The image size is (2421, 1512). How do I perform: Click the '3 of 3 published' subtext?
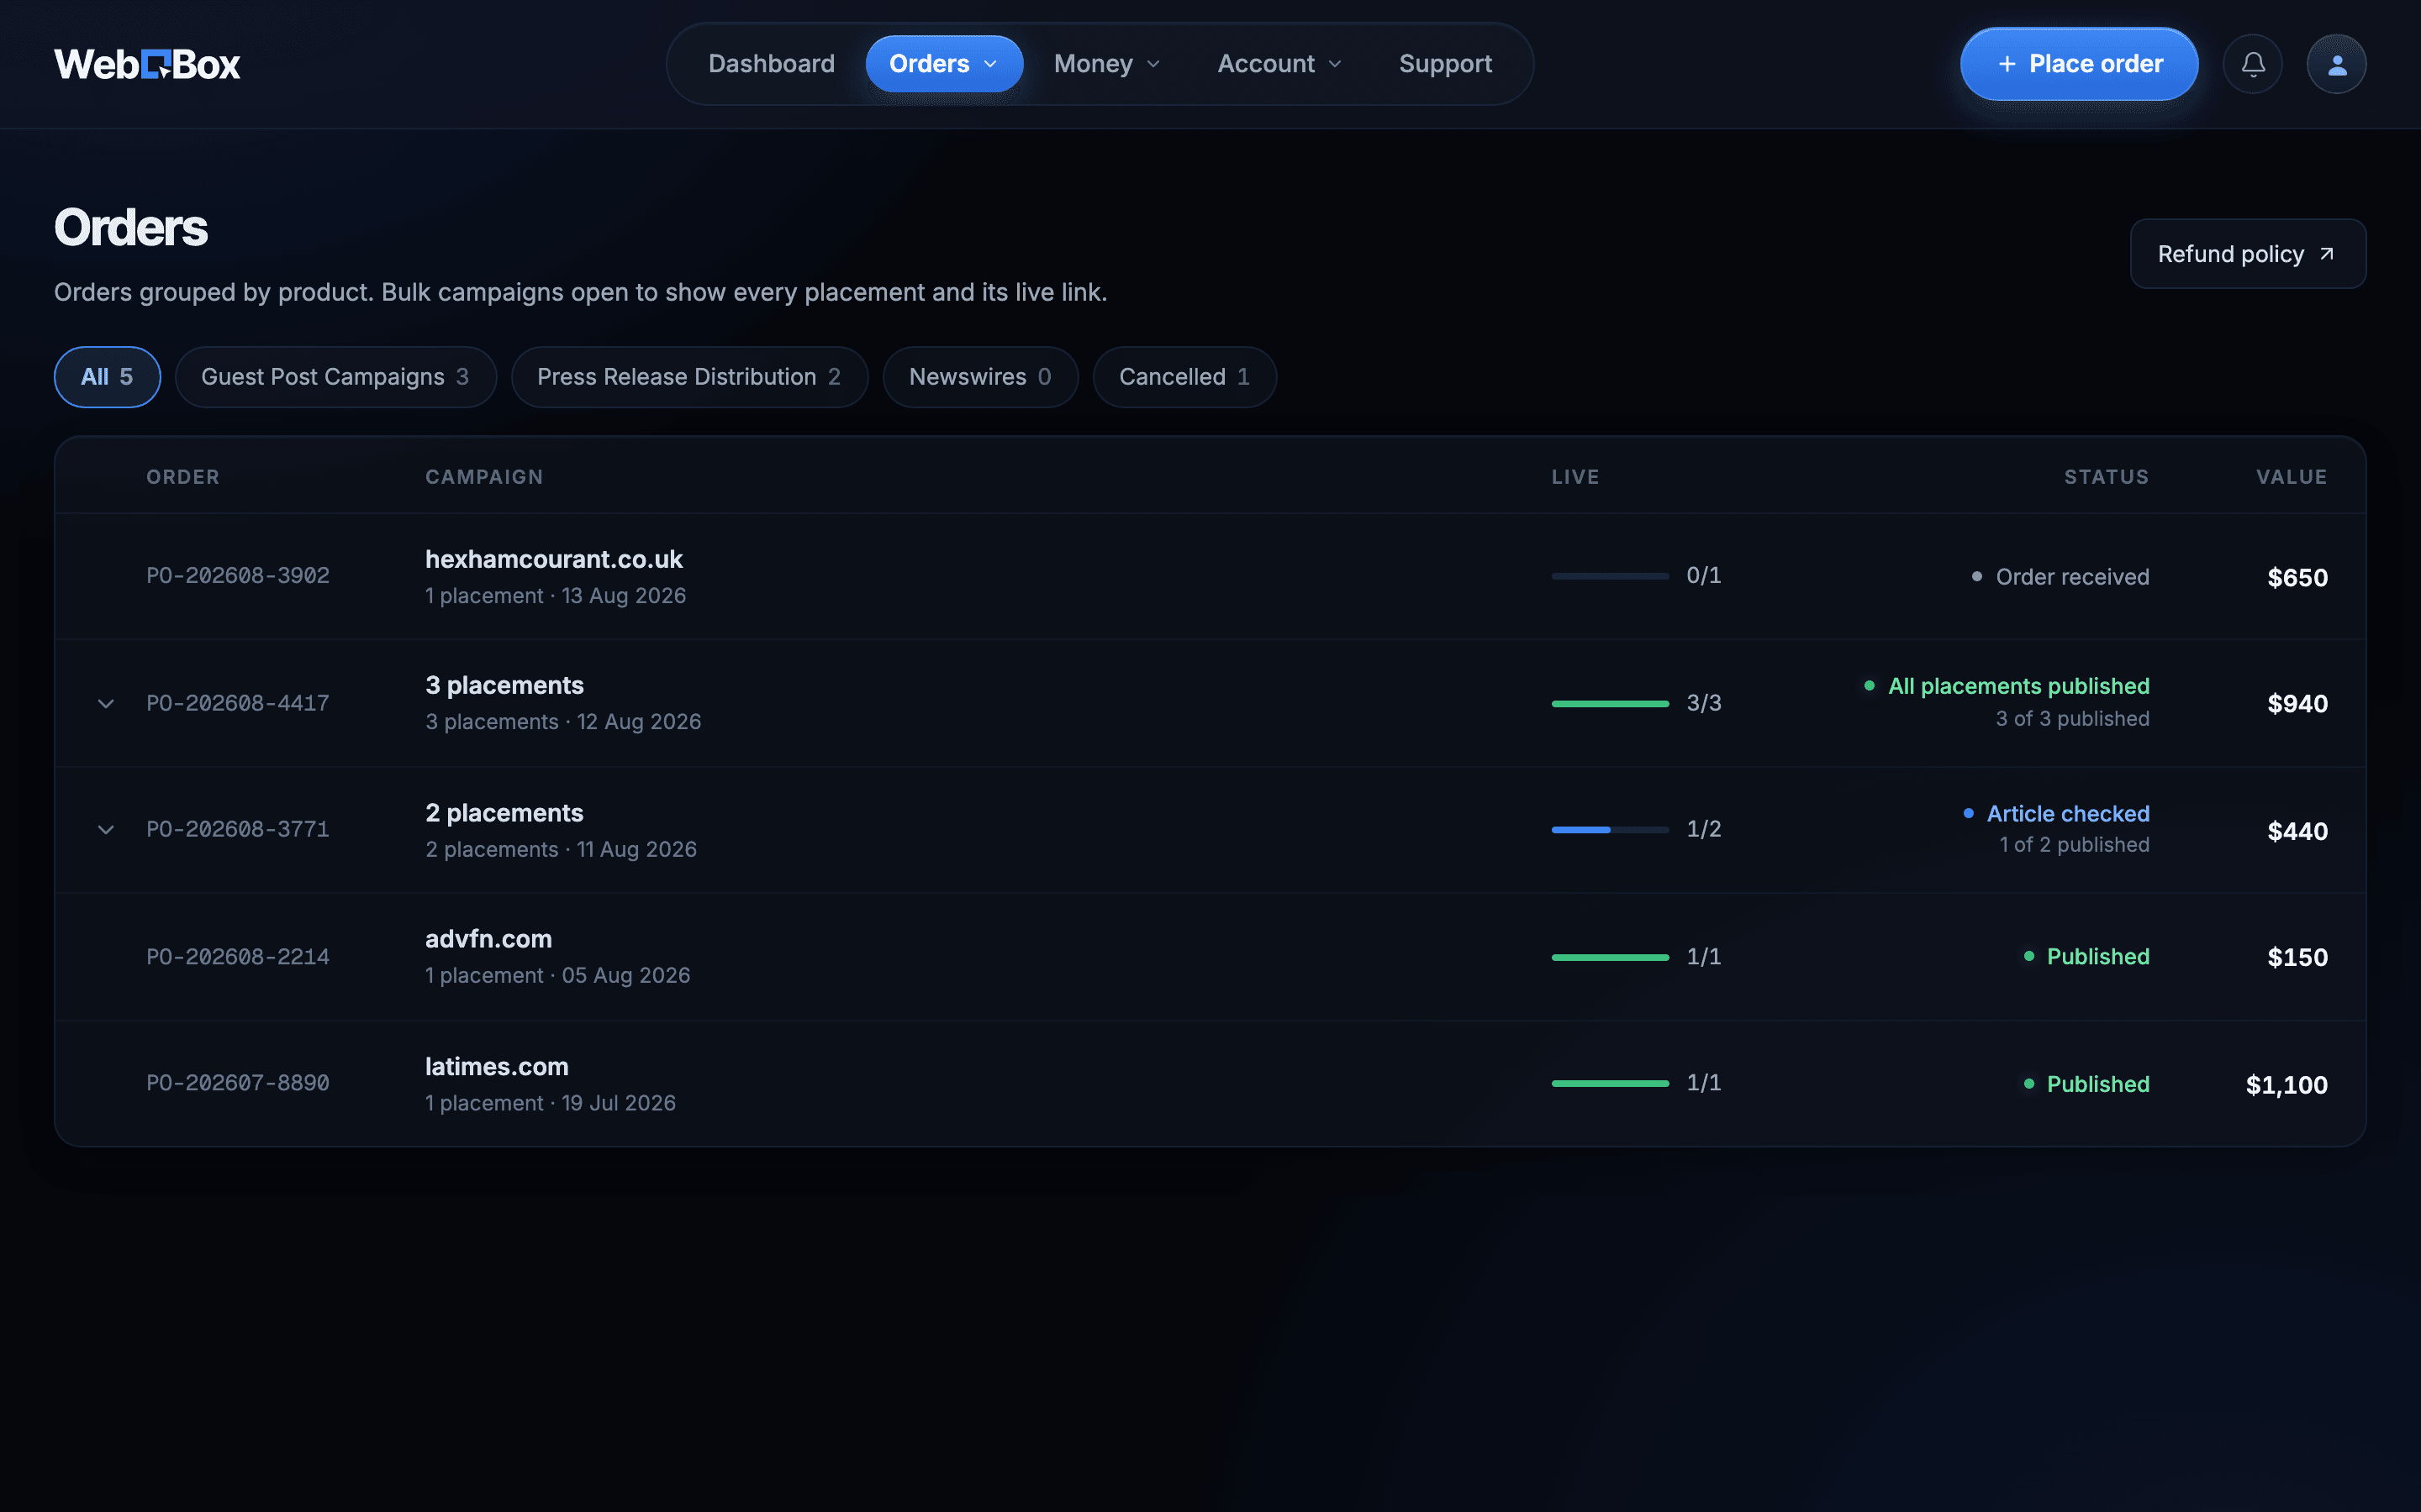(x=2073, y=719)
